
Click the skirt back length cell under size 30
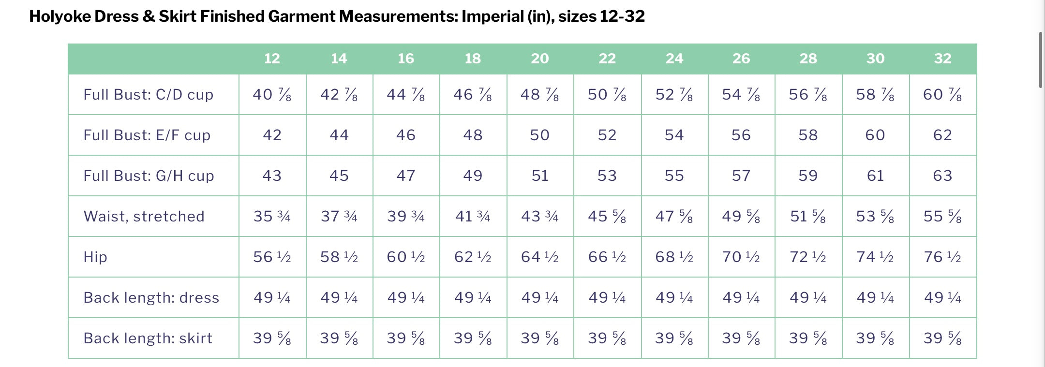pyautogui.click(x=875, y=338)
